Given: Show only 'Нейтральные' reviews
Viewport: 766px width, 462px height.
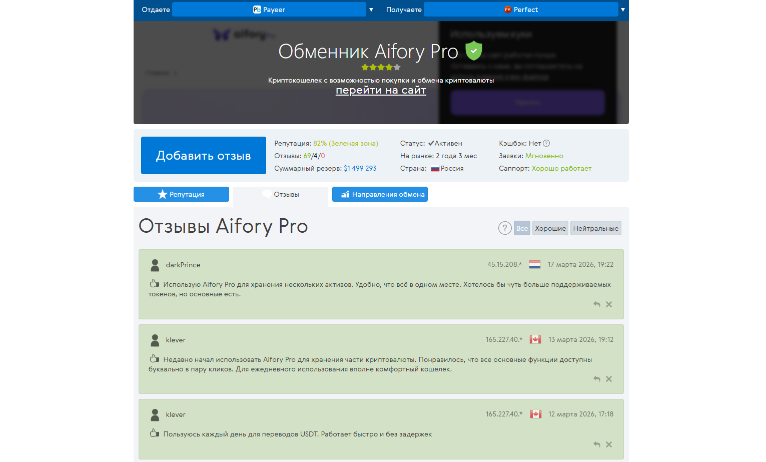Looking at the screenshot, I should coord(595,228).
